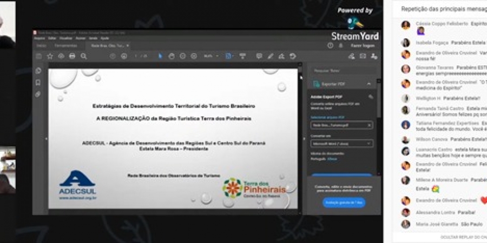
Task: Click the save file icon in Acrobat toolbar
Action: (x=38, y=56)
